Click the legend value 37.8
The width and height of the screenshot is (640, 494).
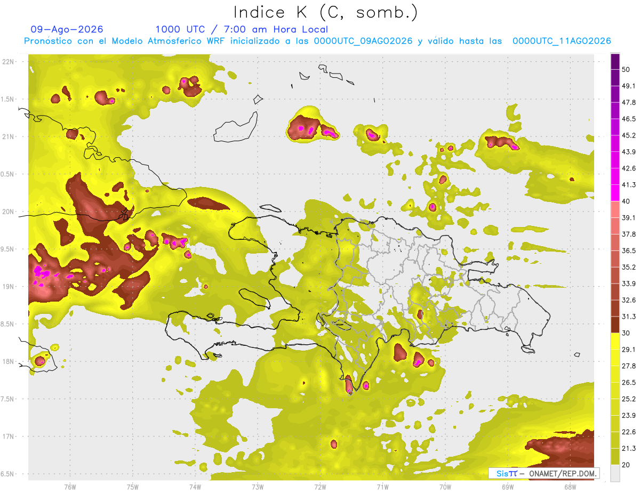628,234
